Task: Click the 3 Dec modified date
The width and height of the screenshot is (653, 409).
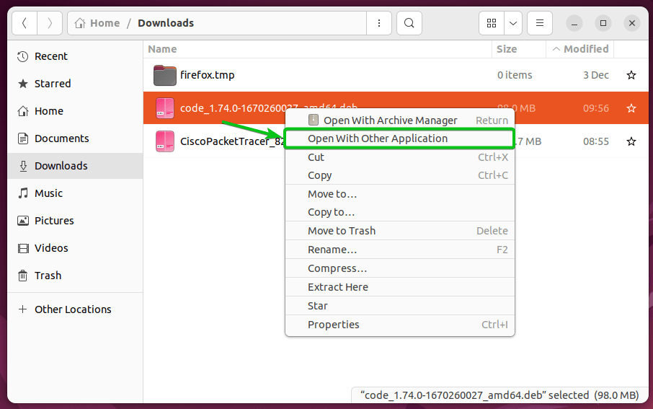Action: coord(596,75)
